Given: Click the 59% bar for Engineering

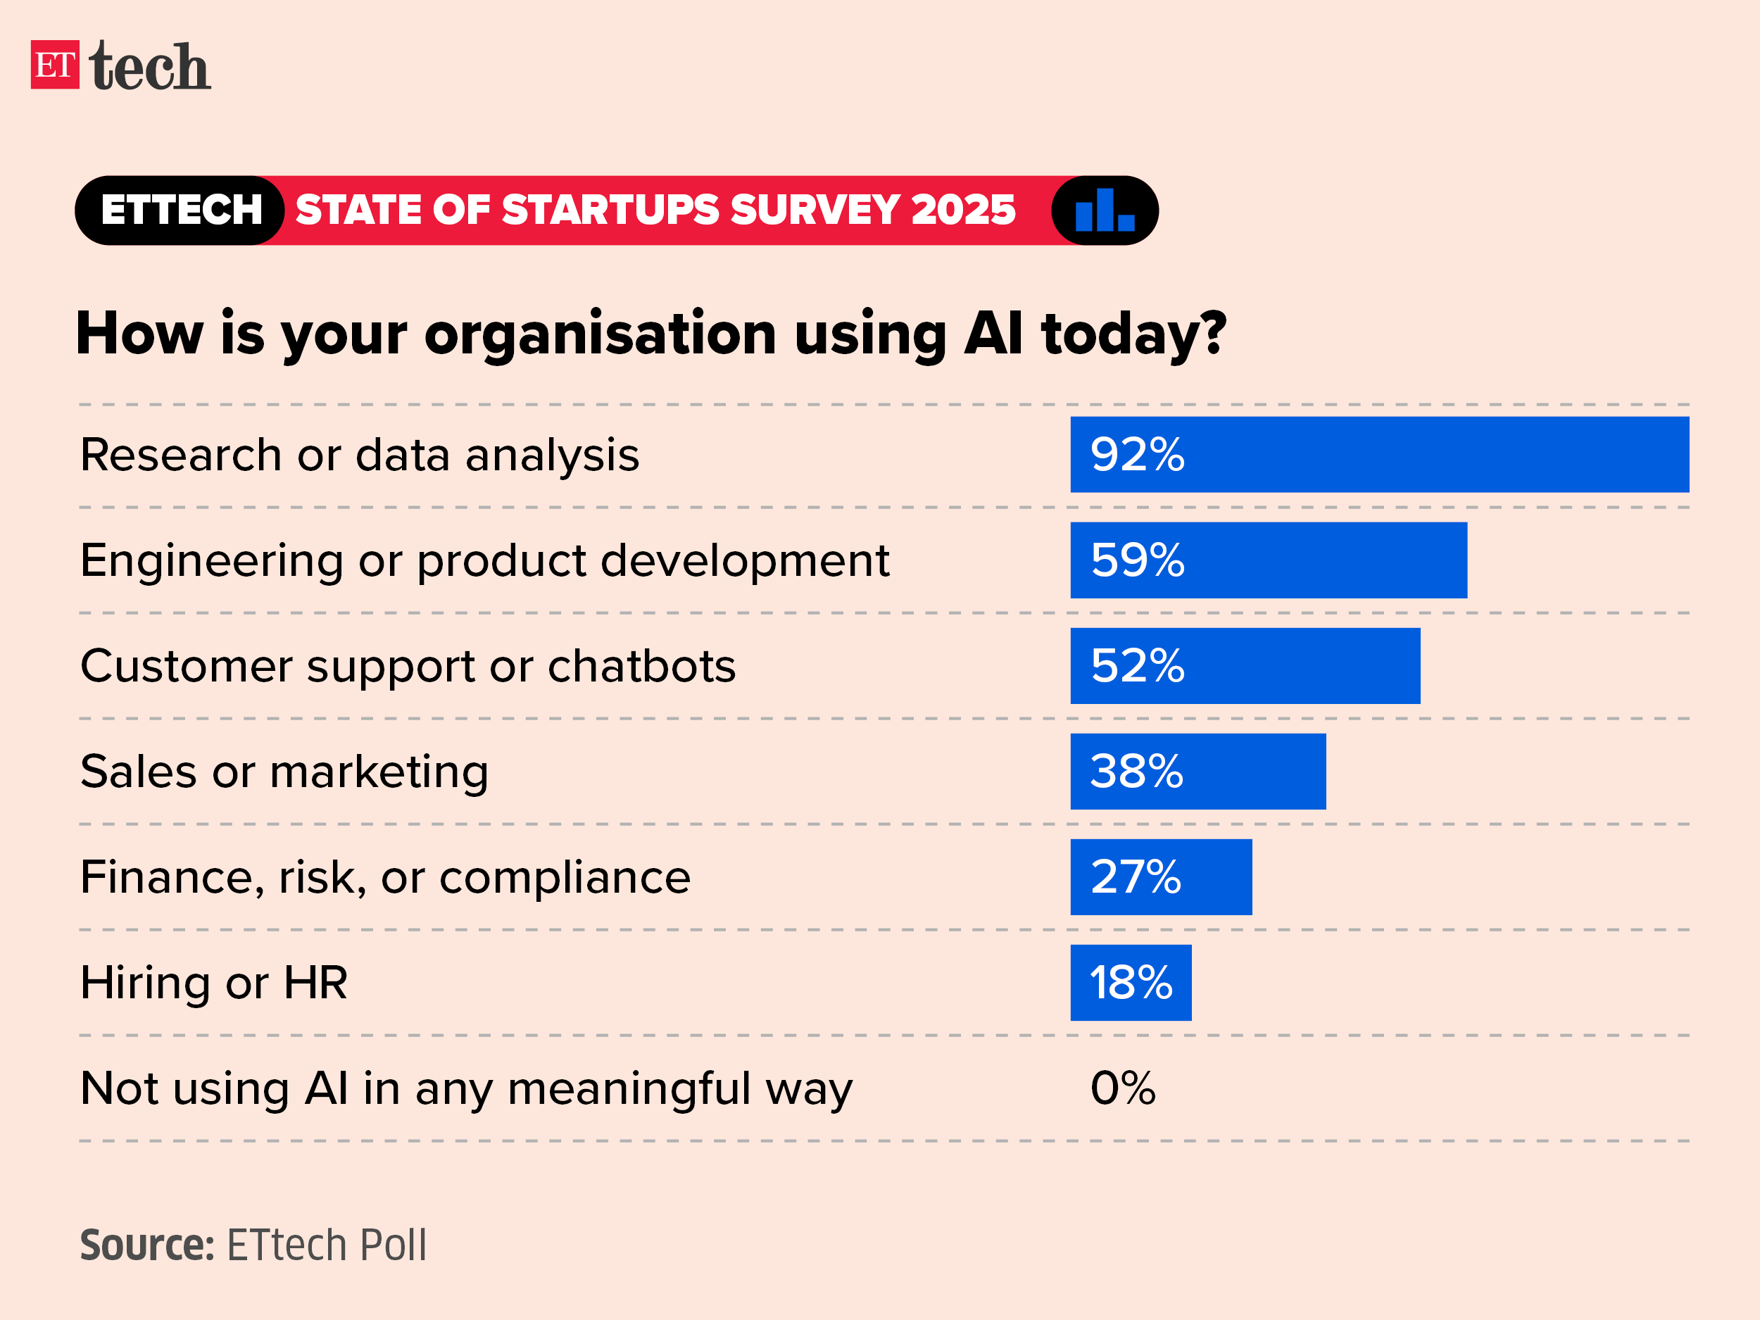Looking at the screenshot, I should [1269, 560].
